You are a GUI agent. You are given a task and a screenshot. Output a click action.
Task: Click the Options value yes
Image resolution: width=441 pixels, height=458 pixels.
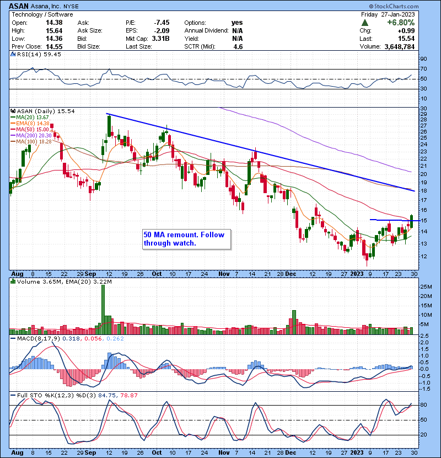tap(237, 23)
